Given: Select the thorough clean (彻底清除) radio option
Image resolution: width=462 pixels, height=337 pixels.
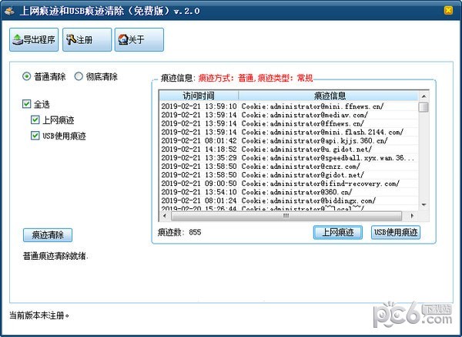Looking at the screenshot, I should coord(79,76).
